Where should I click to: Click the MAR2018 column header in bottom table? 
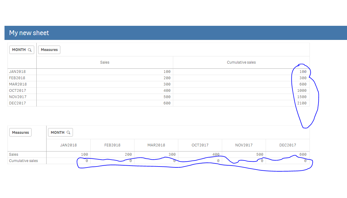click(156, 145)
